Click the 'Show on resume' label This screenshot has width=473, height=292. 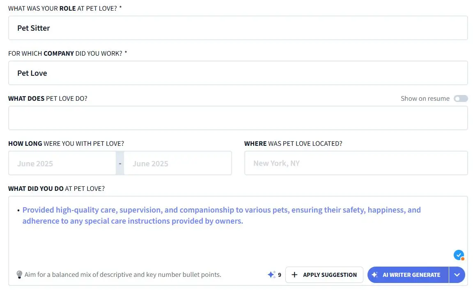coord(425,99)
